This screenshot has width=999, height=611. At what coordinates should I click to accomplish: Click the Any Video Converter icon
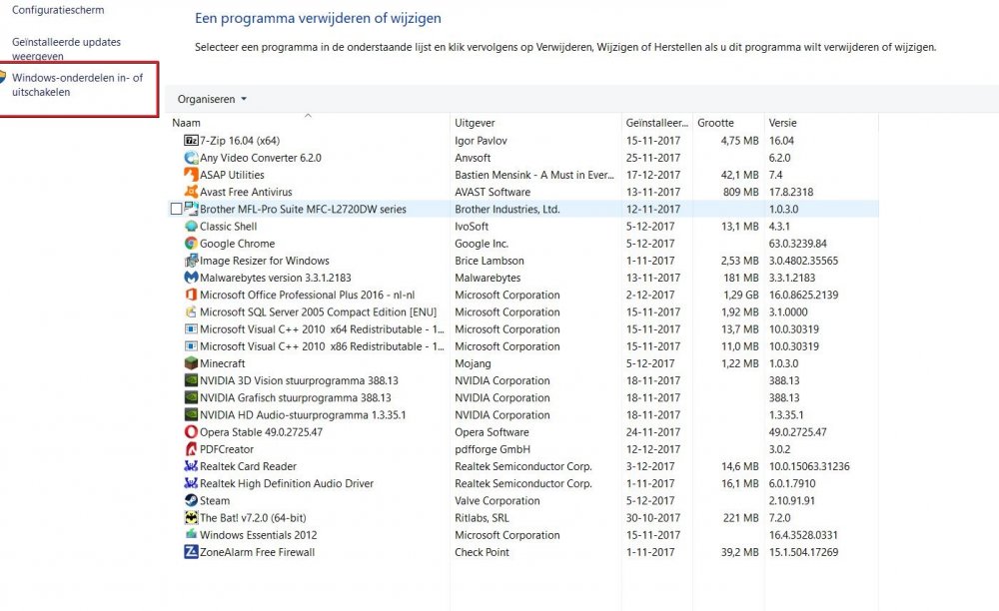click(191, 157)
